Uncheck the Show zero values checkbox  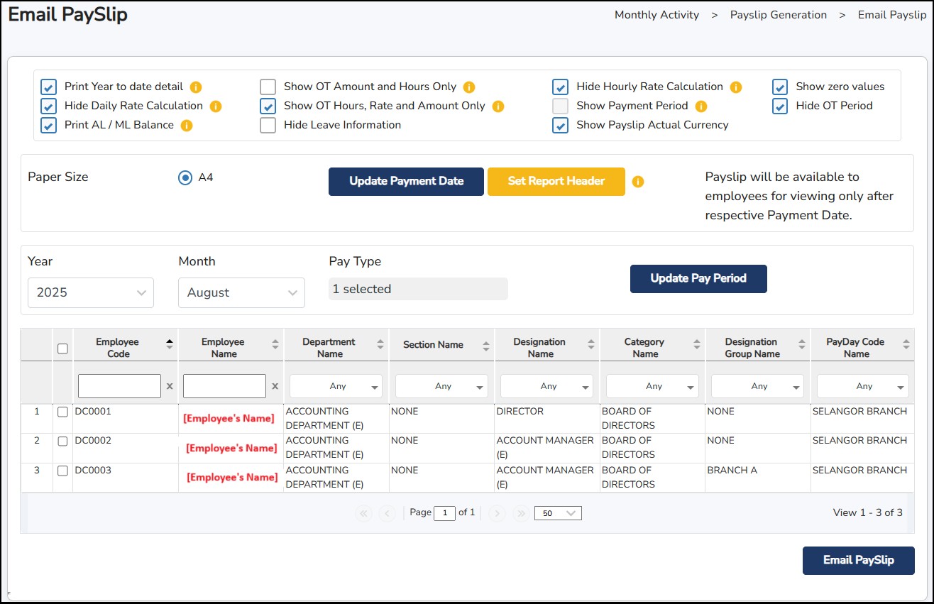780,87
